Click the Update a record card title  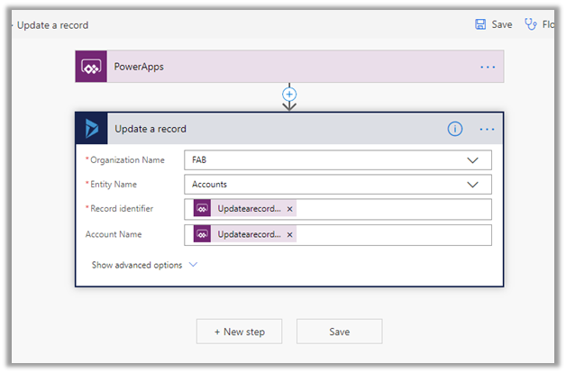[x=151, y=129]
